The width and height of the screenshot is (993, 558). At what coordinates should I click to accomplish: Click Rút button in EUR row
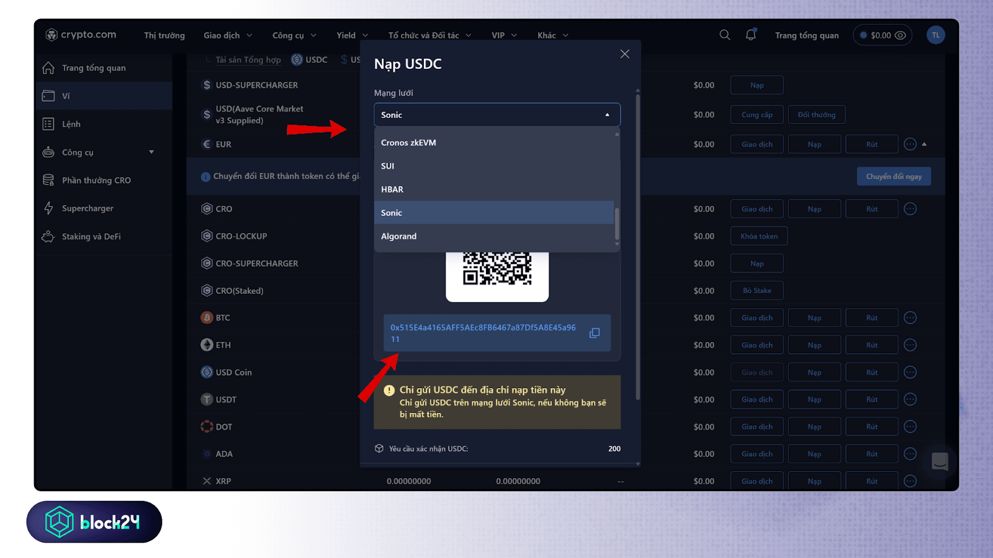[x=872, y=144]
